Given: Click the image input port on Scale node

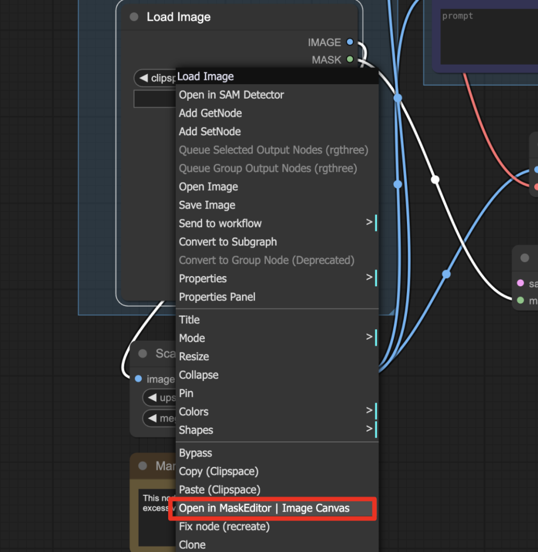Looking at the screenshot, I should pyautogui.click(x=139, y=379).
